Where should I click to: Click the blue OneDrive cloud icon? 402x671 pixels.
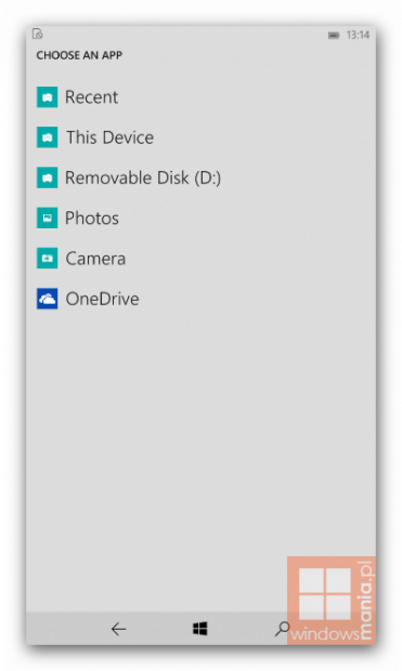click(x=47, y=298)
